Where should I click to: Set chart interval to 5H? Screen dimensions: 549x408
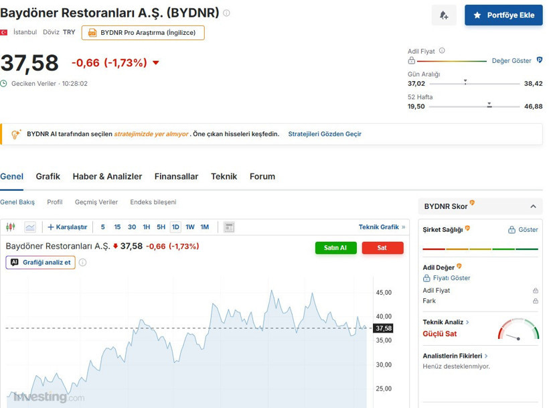161,227
